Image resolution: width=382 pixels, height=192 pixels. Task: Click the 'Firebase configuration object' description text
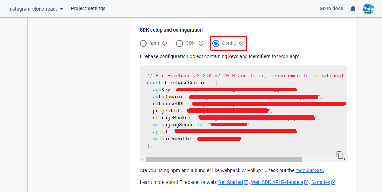click(219, 56)
